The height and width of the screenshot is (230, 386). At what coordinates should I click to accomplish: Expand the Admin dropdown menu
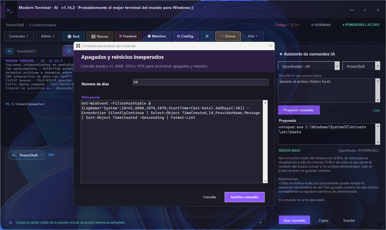pos(47,36)
